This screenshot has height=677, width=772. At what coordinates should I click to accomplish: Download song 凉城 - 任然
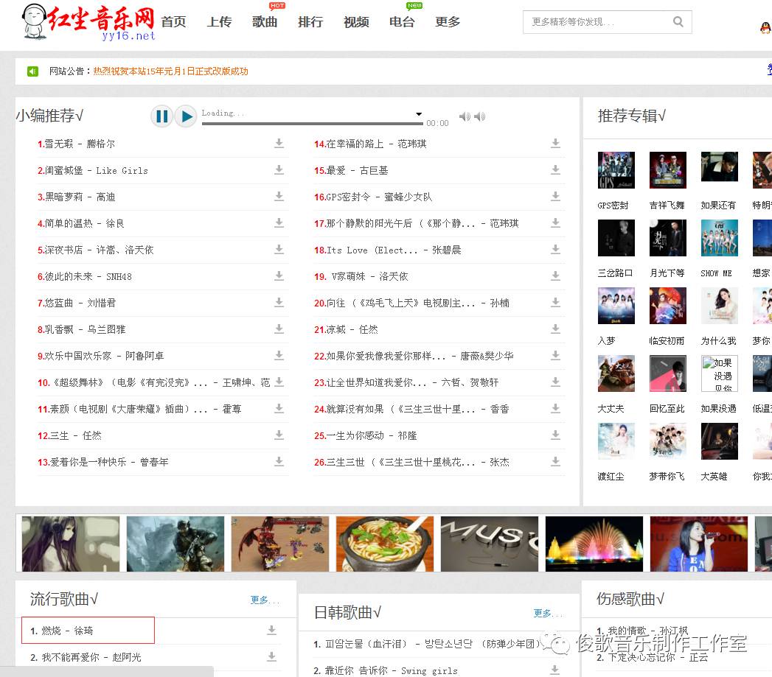point(555,329)
